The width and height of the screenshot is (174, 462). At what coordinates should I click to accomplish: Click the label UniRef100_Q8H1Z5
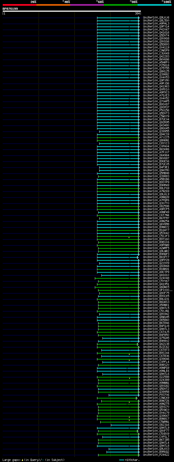click(x=156, y=71)
